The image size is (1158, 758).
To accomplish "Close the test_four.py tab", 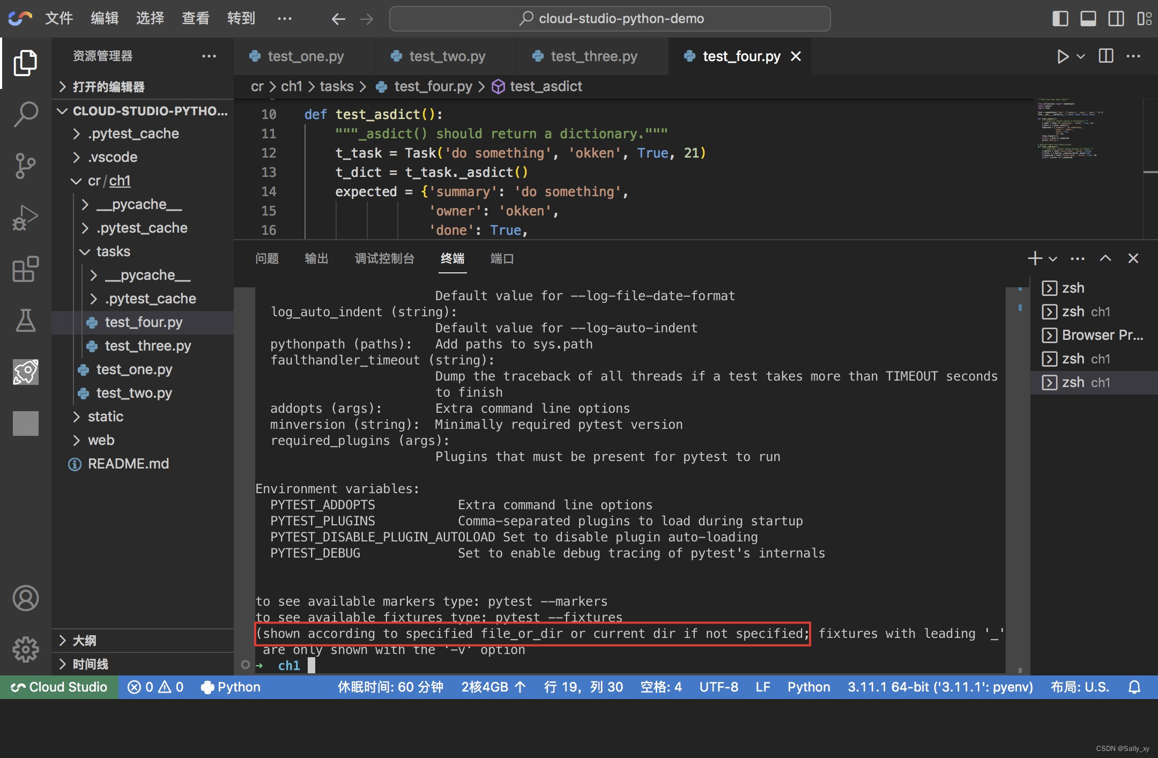I will [796, 56].
